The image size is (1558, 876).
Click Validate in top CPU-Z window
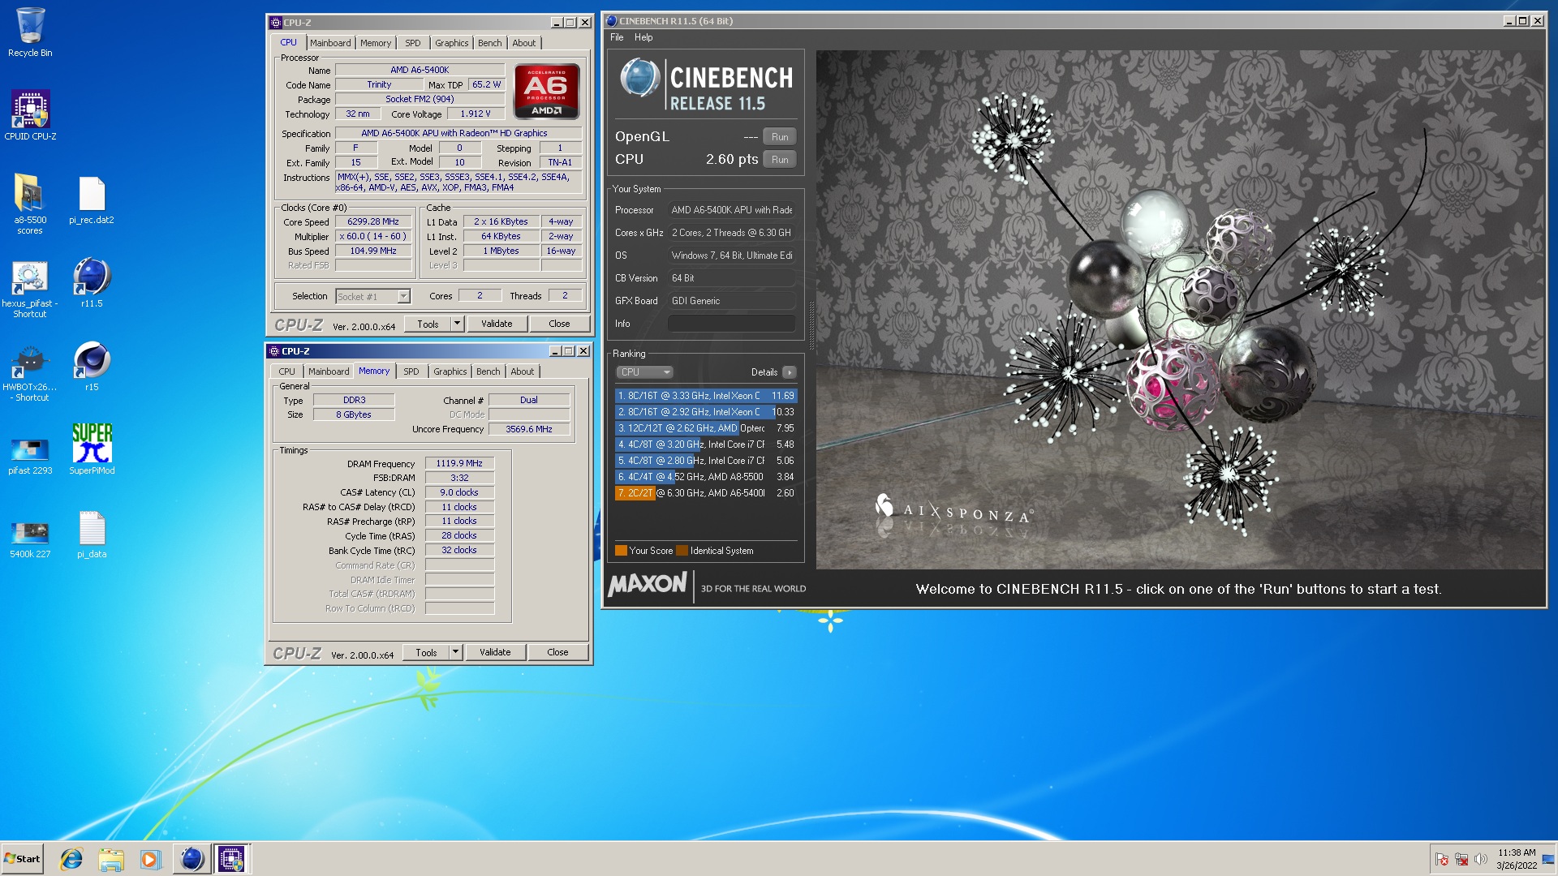[497, 324]
